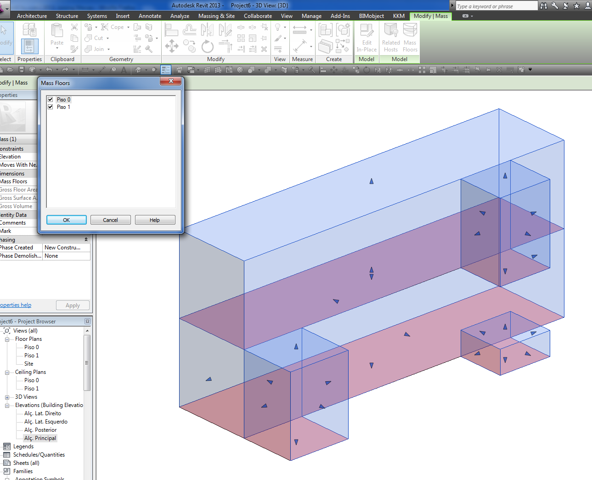Viewport: 592px width, 480px height.
Task: Collapse the Floor Plans tree node
Action: coord(7,339)
